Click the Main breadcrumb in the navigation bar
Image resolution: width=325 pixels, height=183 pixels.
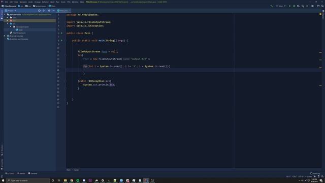(52, 6)
